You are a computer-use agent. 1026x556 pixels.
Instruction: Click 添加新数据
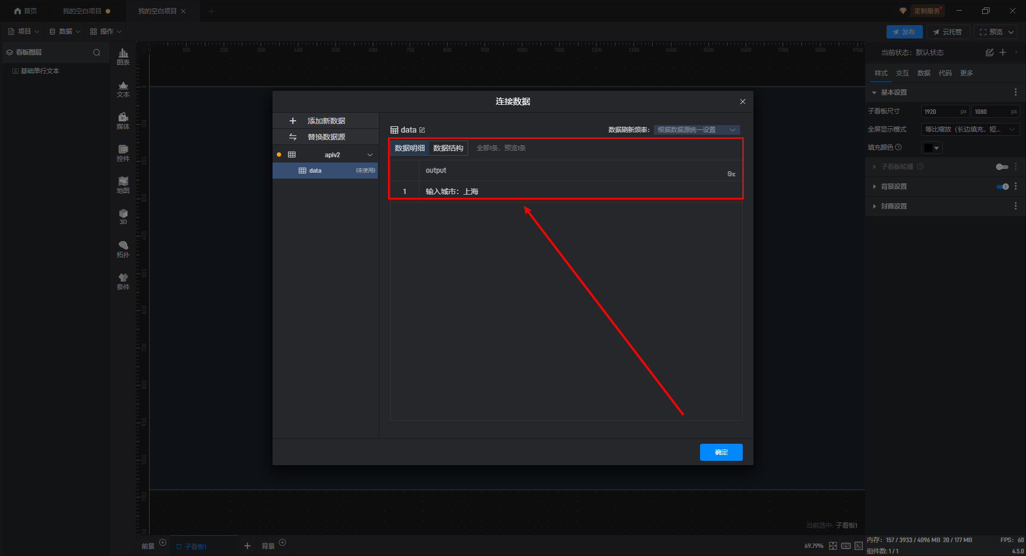click(325, 121)
